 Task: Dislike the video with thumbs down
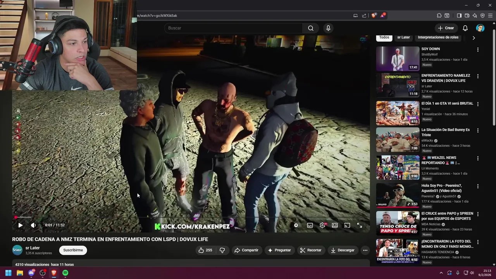(222, 250)
